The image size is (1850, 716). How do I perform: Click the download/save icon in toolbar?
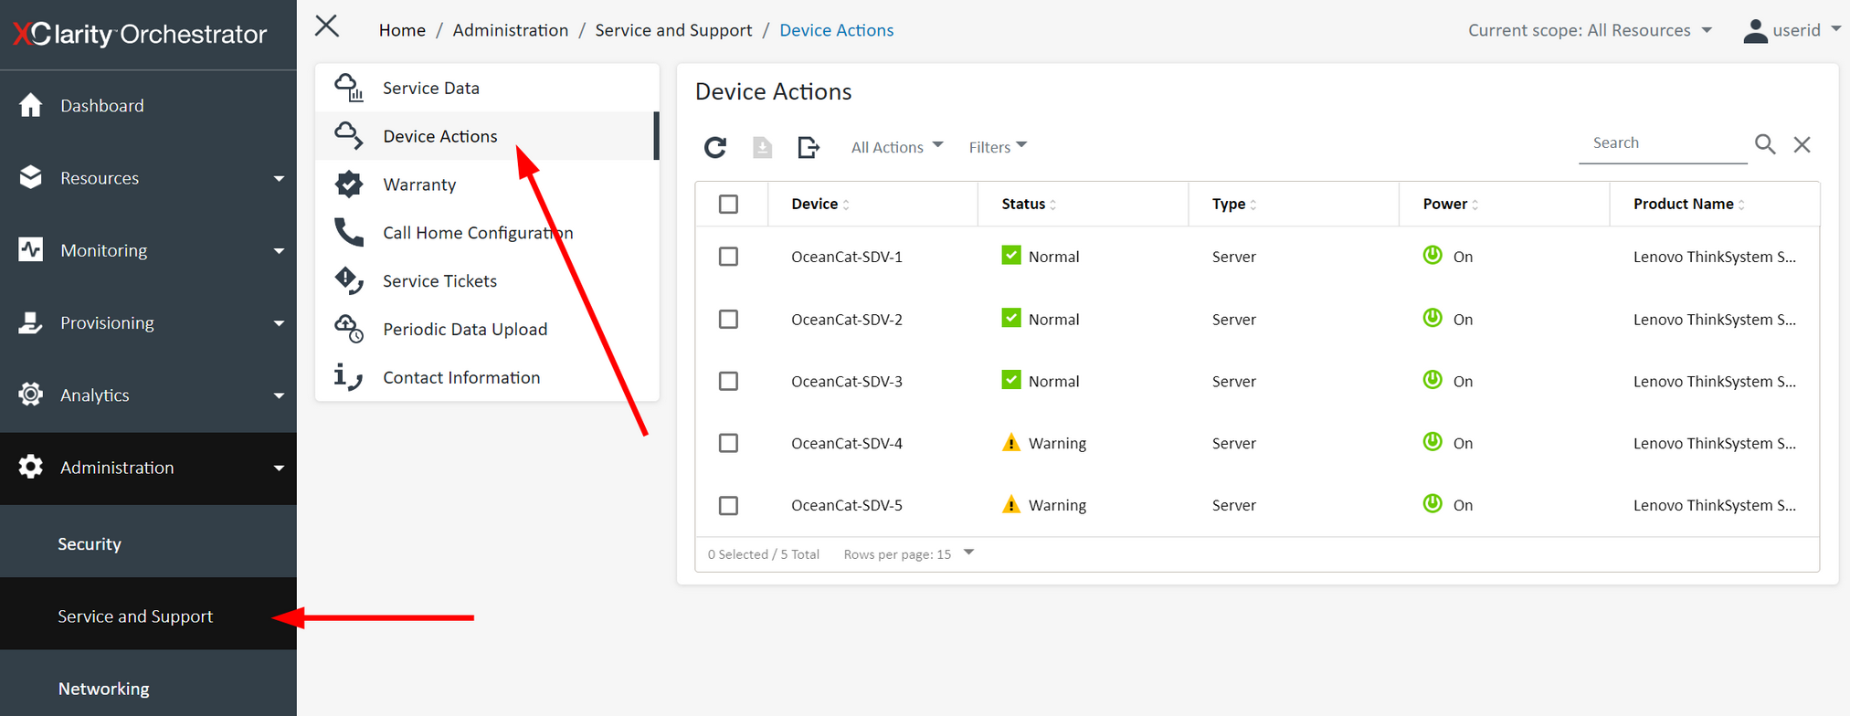[x=762, y=147]
